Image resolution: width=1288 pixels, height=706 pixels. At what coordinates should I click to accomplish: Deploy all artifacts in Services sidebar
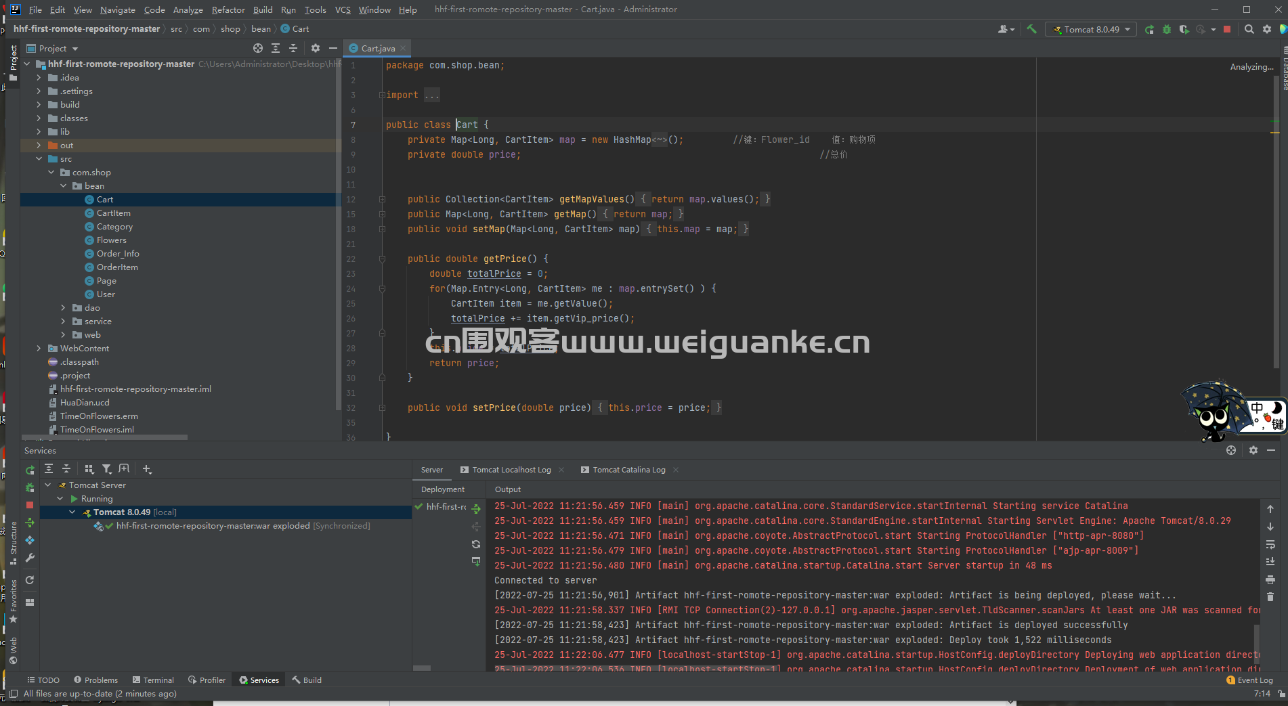coord(30,523)
